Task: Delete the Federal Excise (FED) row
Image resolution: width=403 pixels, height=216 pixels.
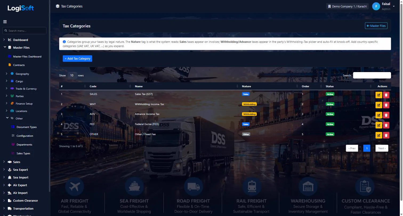Action: coord(386,125)
